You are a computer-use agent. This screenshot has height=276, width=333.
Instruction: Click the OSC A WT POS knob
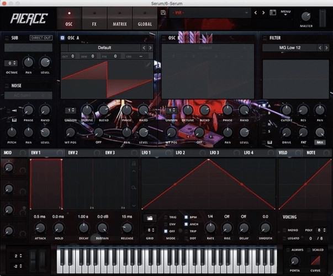(70, 132)
